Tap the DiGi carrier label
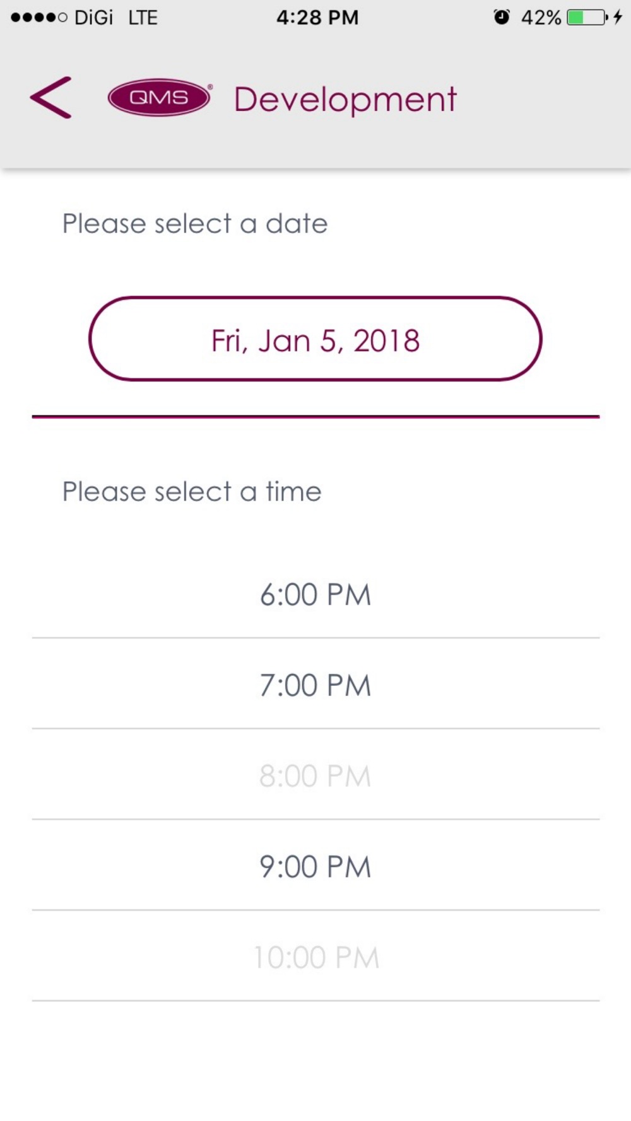The height and width of the screenshot is (1121, 631). [x=93, y=18]
